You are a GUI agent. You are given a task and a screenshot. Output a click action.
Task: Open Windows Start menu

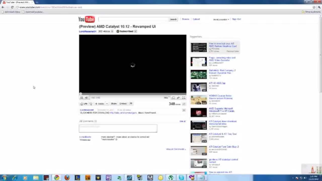(4, 178)
